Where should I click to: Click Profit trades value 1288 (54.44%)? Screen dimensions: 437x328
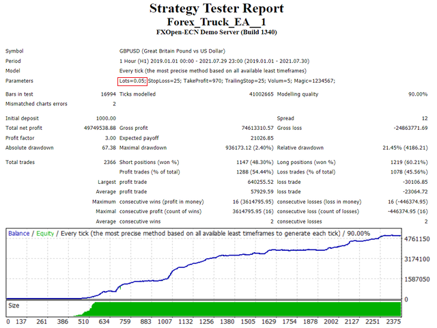coord(255,172)
